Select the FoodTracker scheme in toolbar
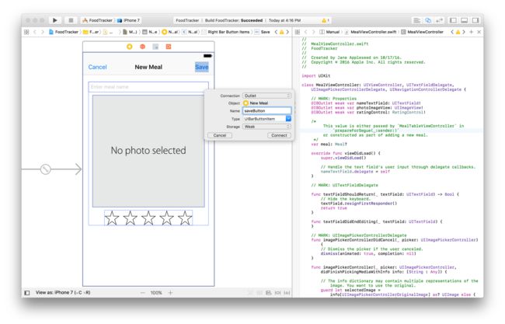This screenshot has height=324, width=505. [98, 20]
